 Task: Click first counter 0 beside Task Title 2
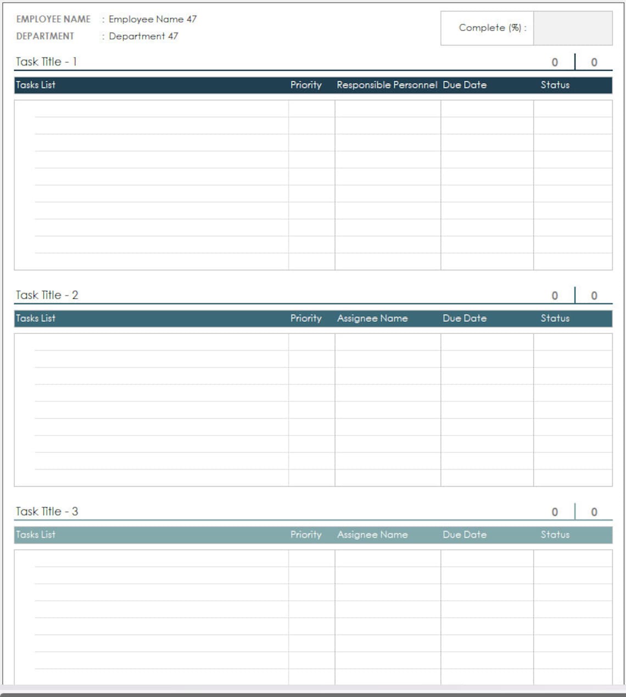(x=555, y=296)
